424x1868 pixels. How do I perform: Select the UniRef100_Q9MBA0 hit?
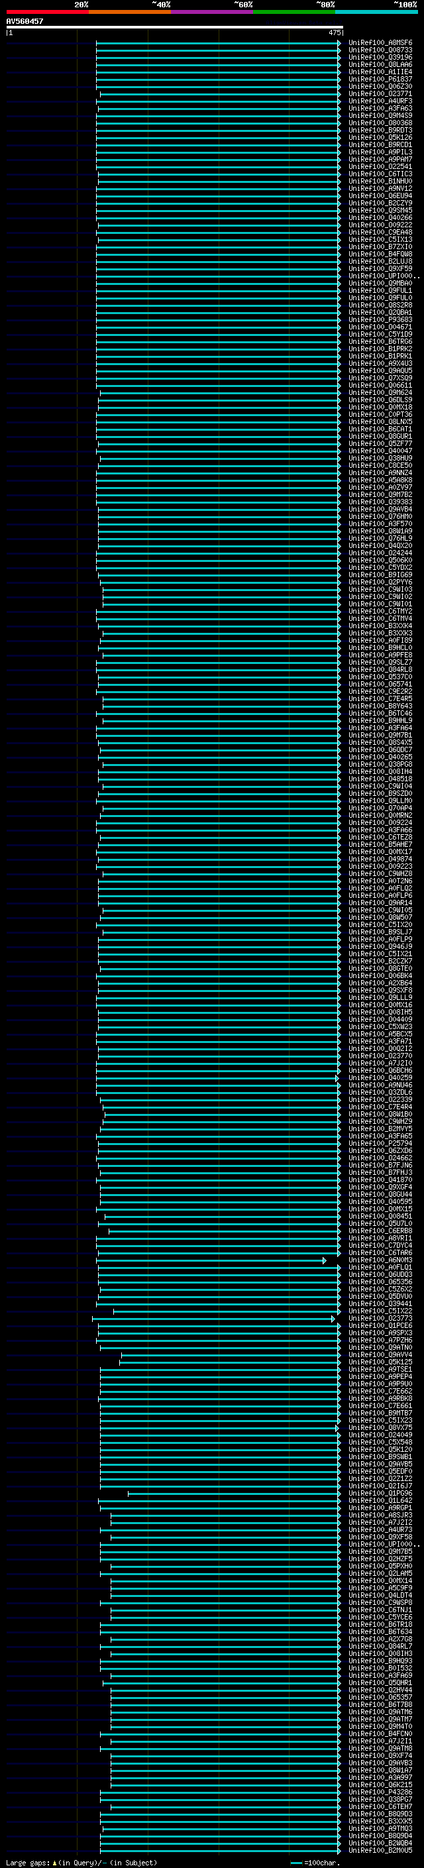[380, 283]
